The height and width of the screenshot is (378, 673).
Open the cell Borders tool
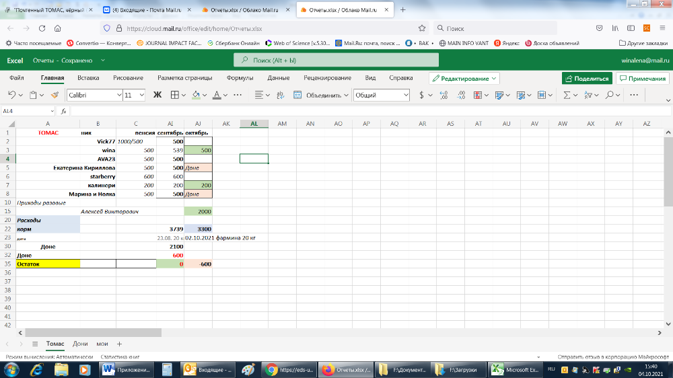[x=174, y=95]
